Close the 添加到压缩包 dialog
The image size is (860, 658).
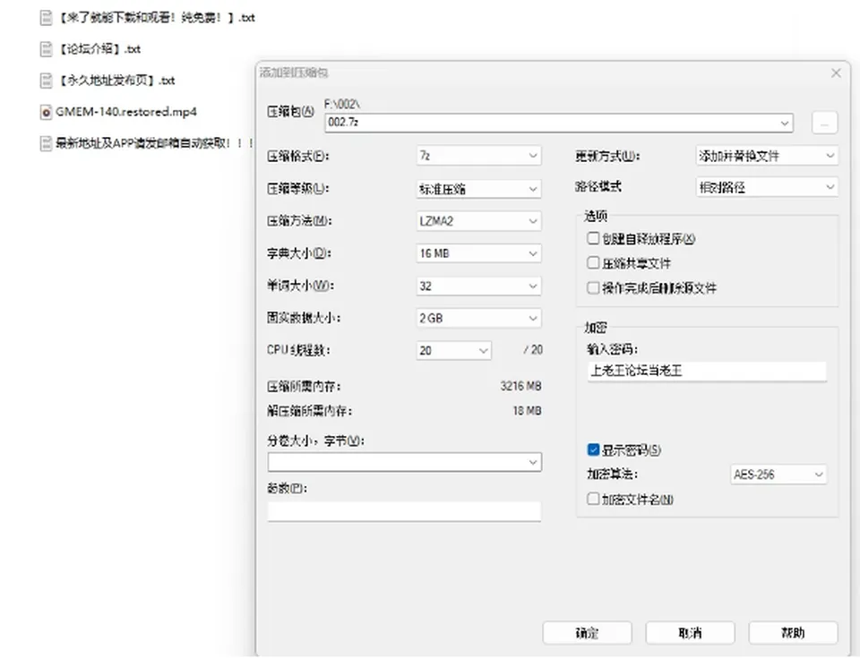[x=836, y=73]
